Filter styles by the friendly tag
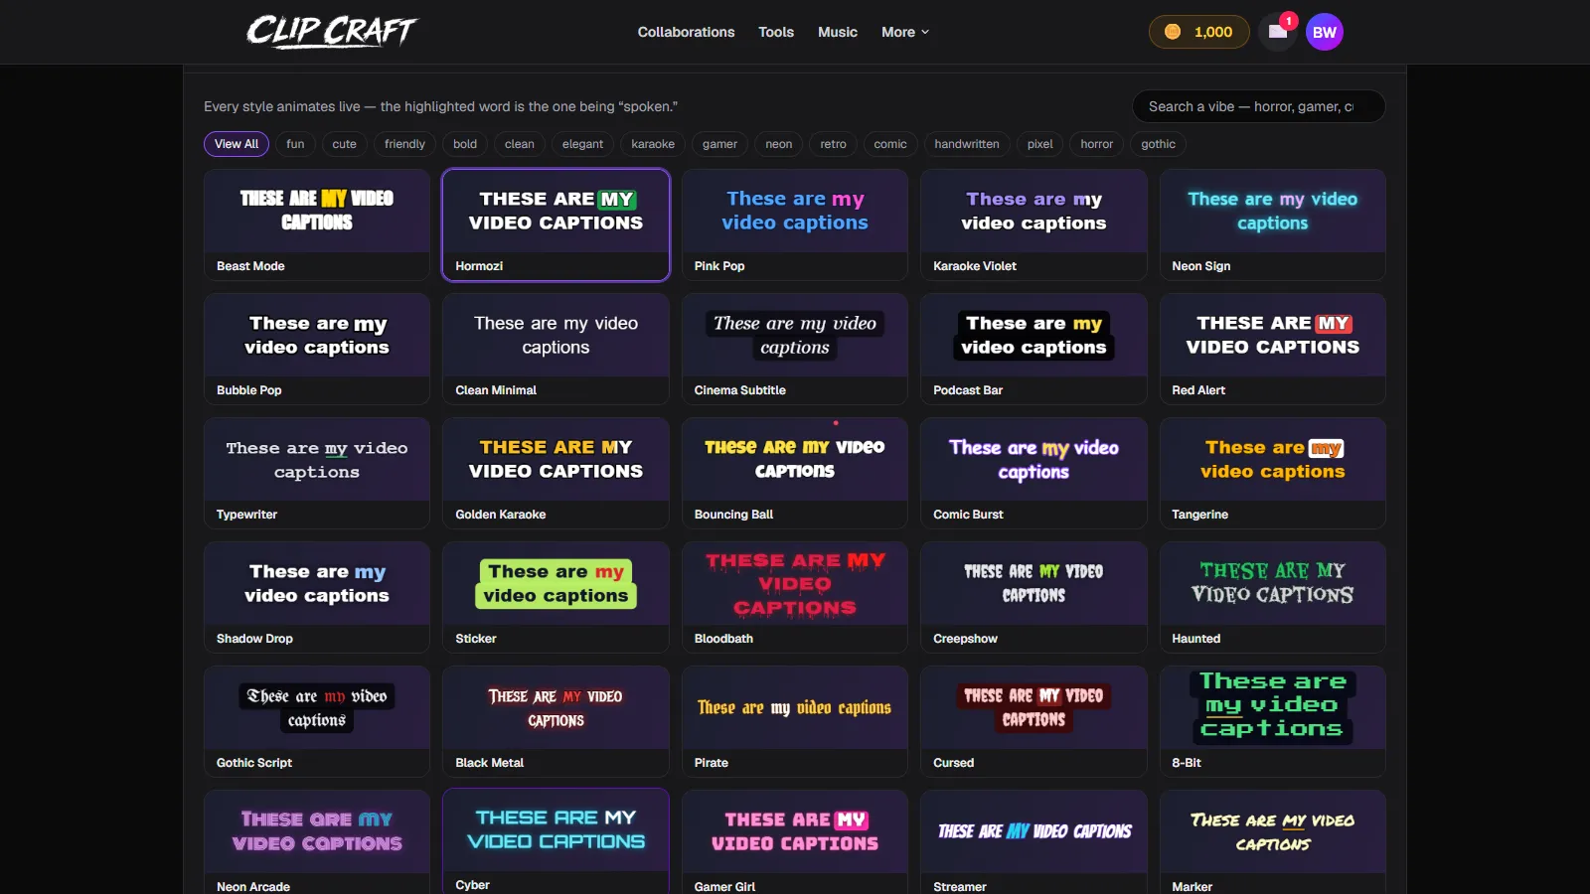 pos(404,144)
